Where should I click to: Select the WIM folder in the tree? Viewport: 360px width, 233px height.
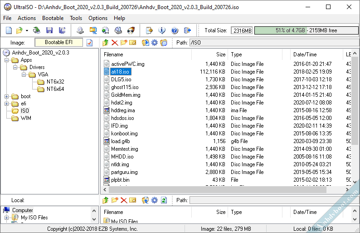[26, 118]
